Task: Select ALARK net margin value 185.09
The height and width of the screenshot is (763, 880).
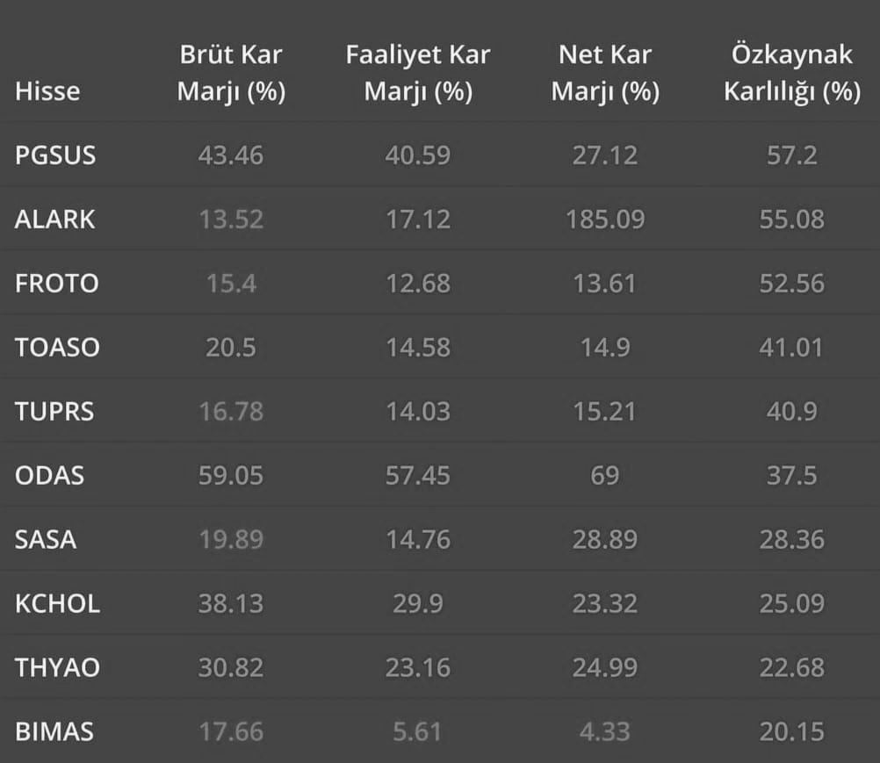Action: (x=605, y=220)
